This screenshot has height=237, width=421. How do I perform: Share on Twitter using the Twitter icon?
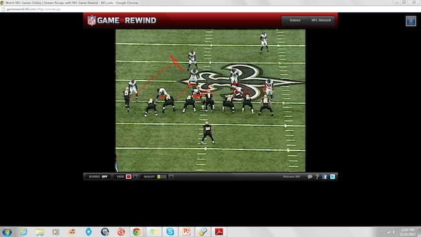click(x=332, y=177)
